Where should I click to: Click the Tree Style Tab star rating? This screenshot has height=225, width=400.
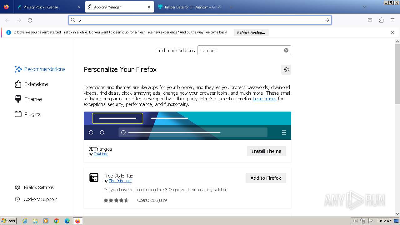point(116,200)
